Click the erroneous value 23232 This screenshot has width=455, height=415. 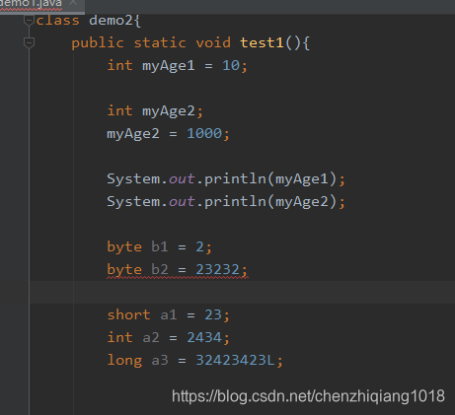pos(217,270)
